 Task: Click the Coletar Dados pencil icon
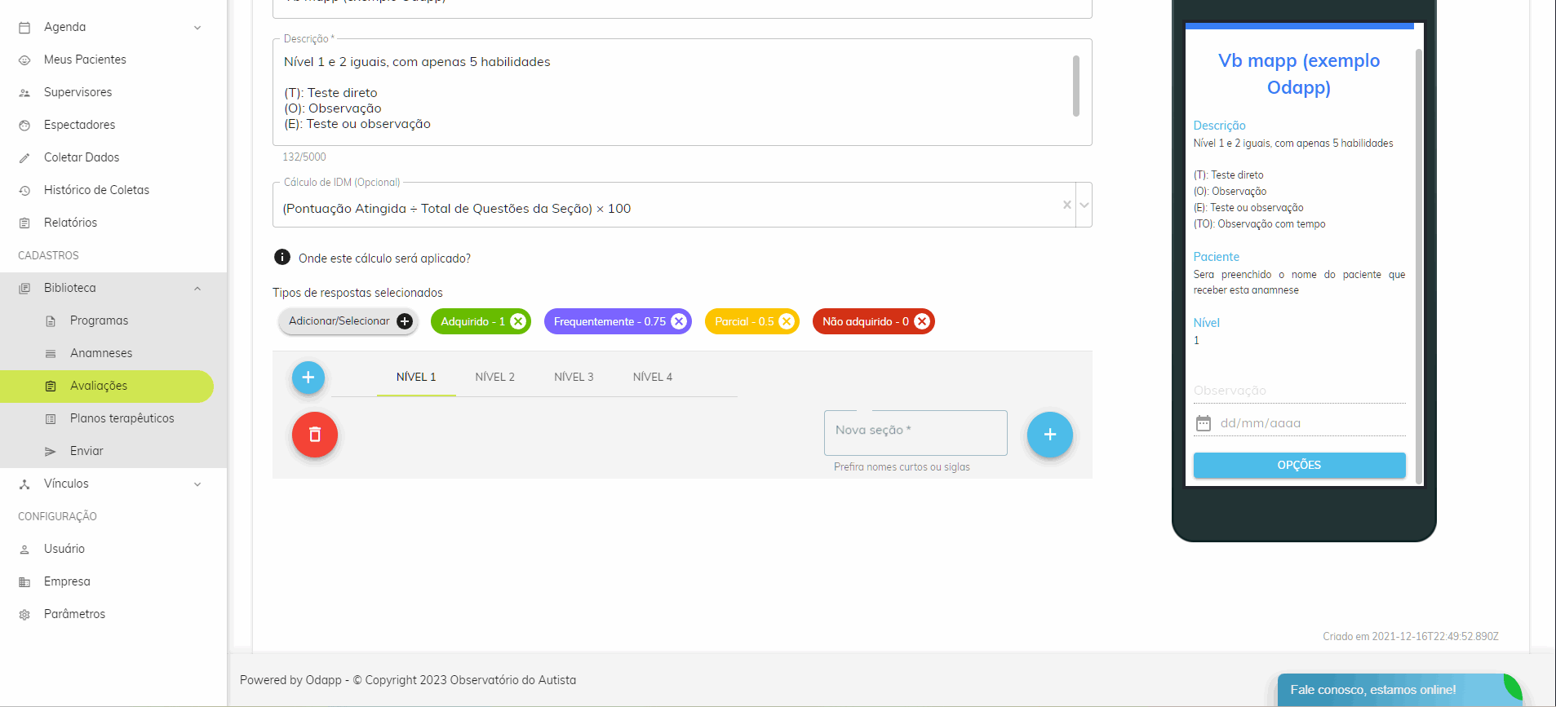pos(24,158)
